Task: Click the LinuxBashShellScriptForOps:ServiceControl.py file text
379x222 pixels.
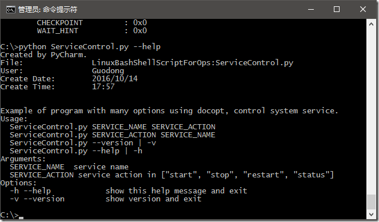Action: [193, 63]
